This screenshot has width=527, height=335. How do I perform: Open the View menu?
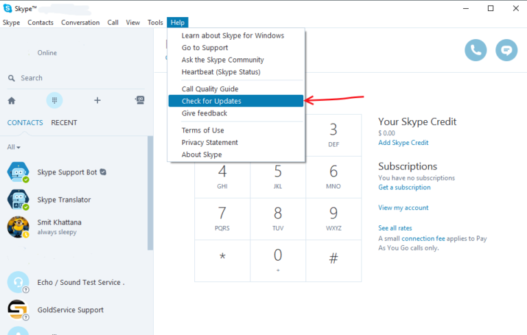click(x=133, y=23)
